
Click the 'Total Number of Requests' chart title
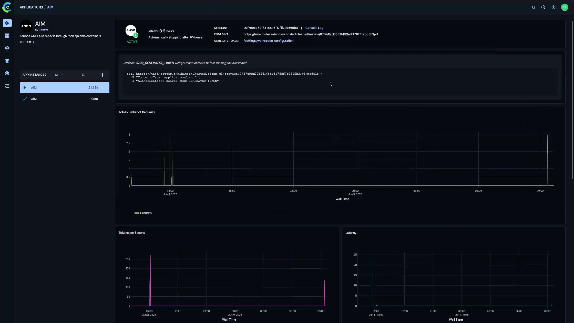click(x=137, y=112)
